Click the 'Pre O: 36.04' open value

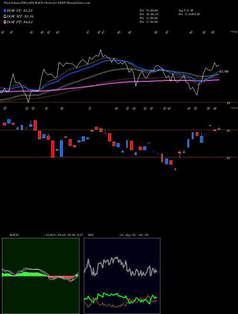point(149,10)
